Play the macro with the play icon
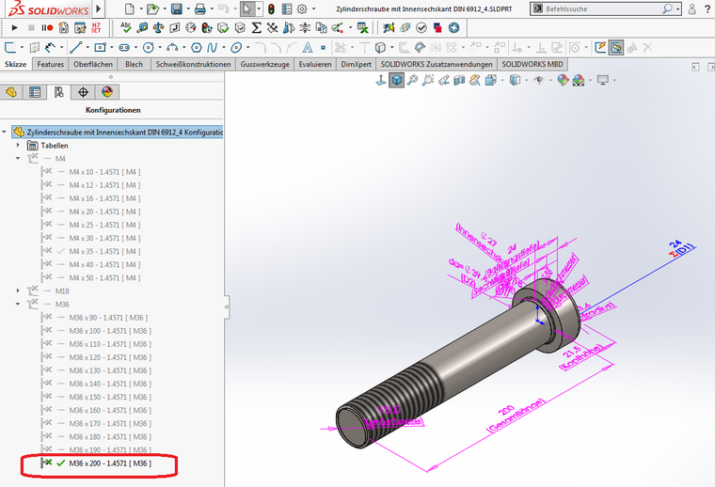 click(15, 28)
